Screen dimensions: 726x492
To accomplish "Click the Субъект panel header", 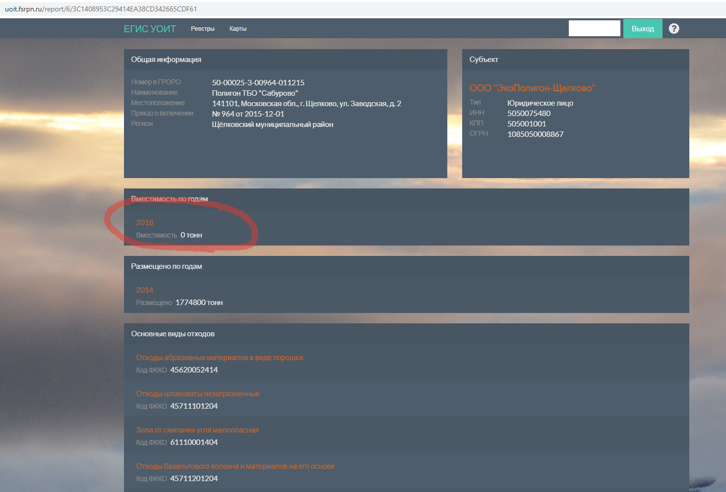I will point(484,60).
